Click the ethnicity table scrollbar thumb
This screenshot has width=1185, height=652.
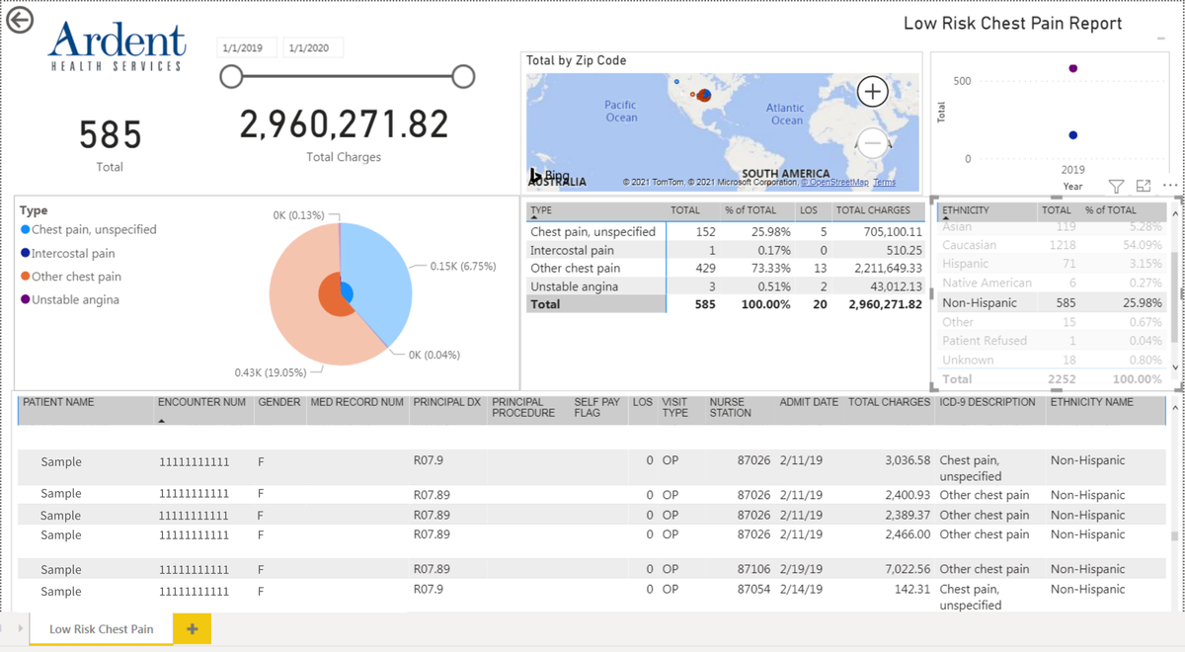click(1174, 296)
